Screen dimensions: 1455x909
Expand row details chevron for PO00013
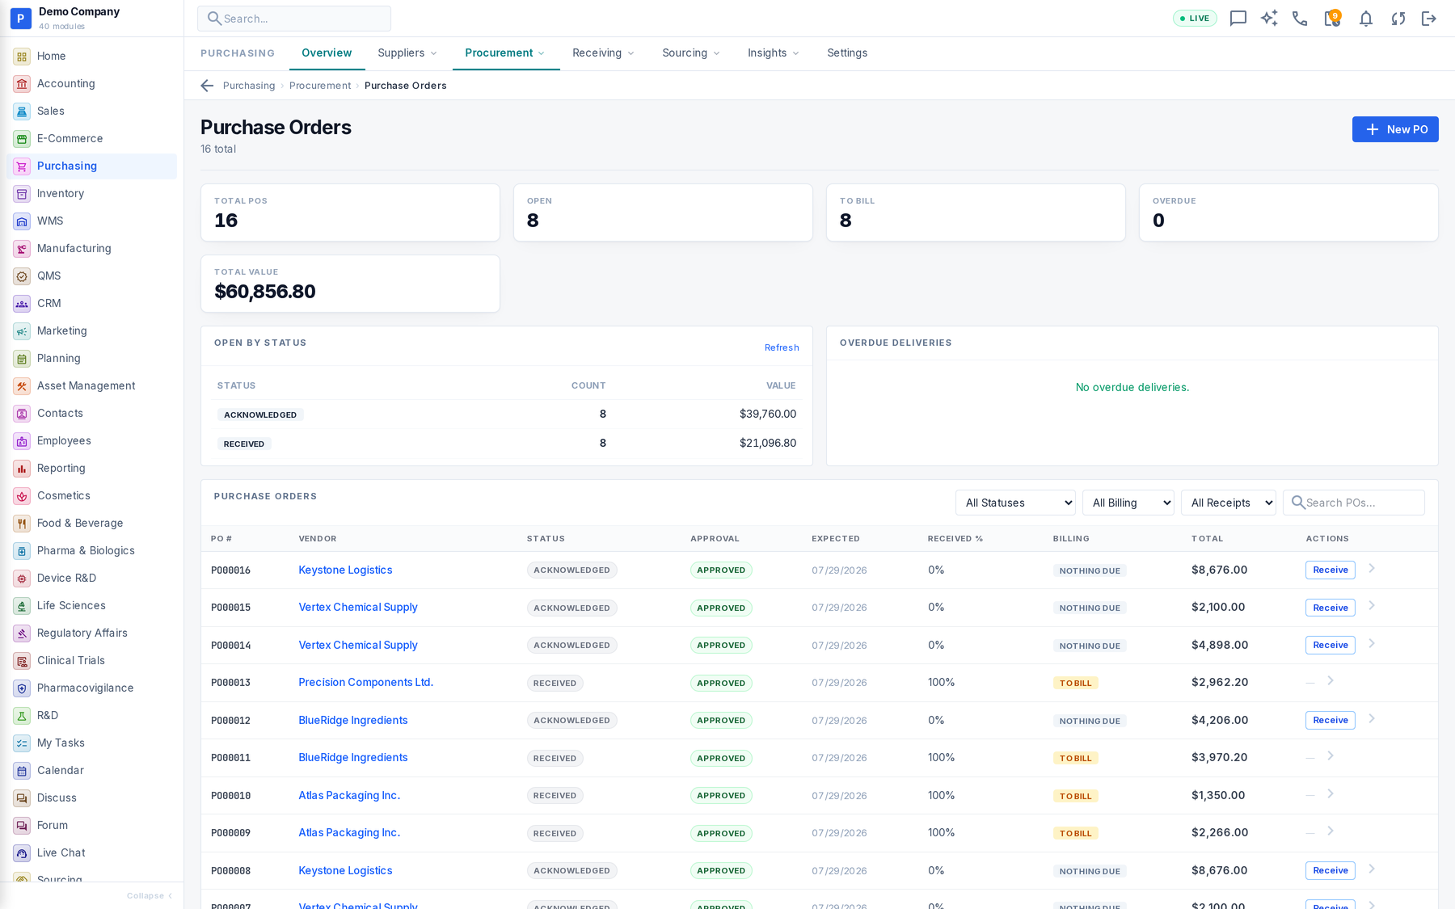click(1331, 681)
